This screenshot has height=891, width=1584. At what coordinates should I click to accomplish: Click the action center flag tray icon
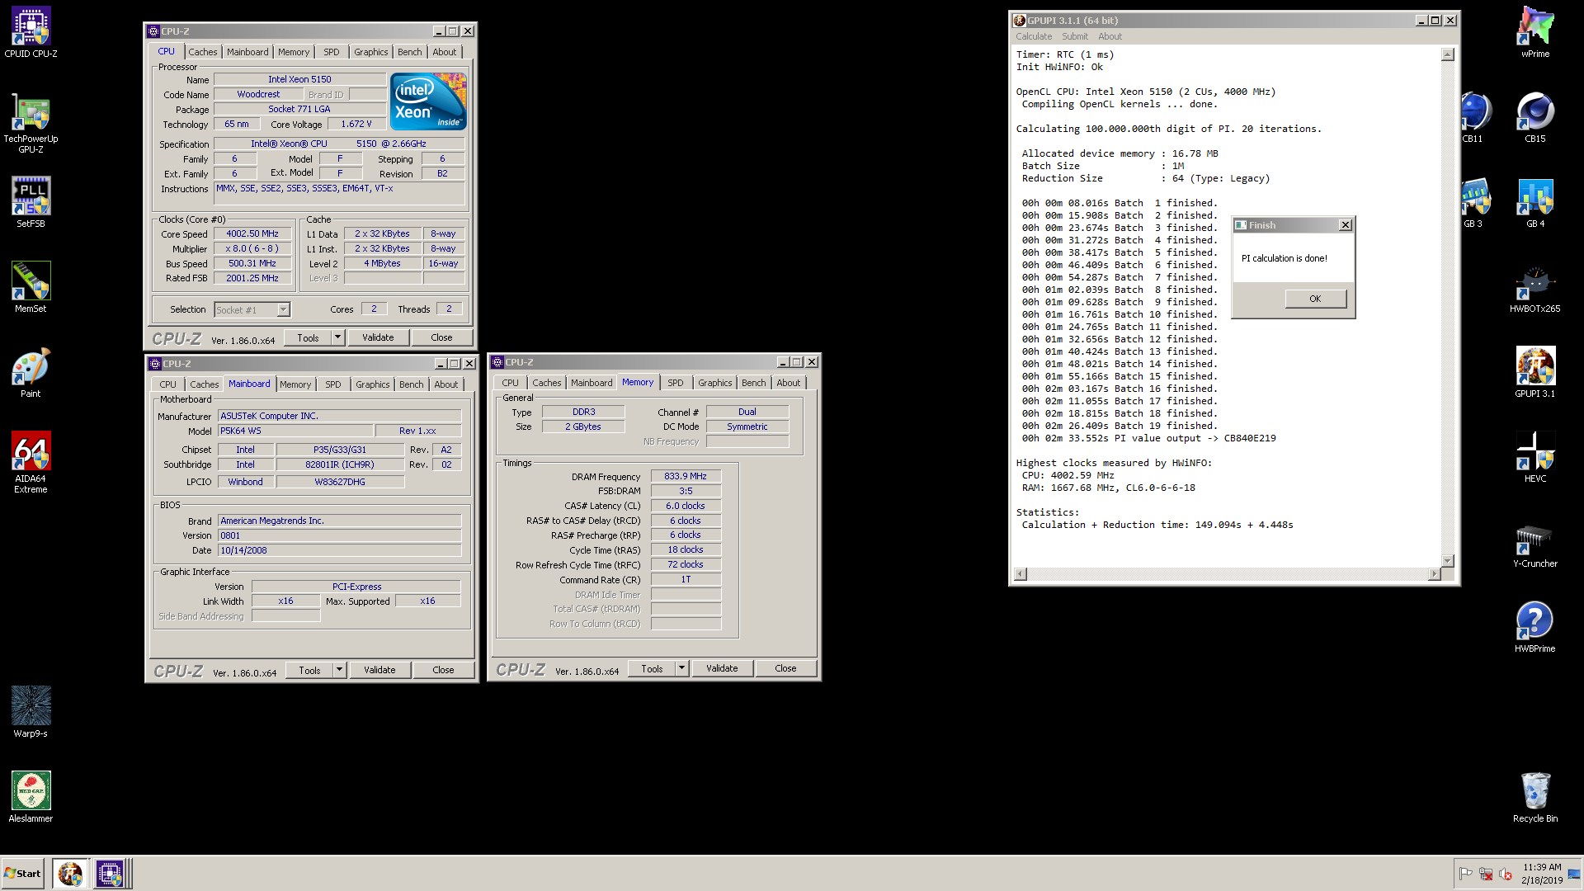[1465, 874]
